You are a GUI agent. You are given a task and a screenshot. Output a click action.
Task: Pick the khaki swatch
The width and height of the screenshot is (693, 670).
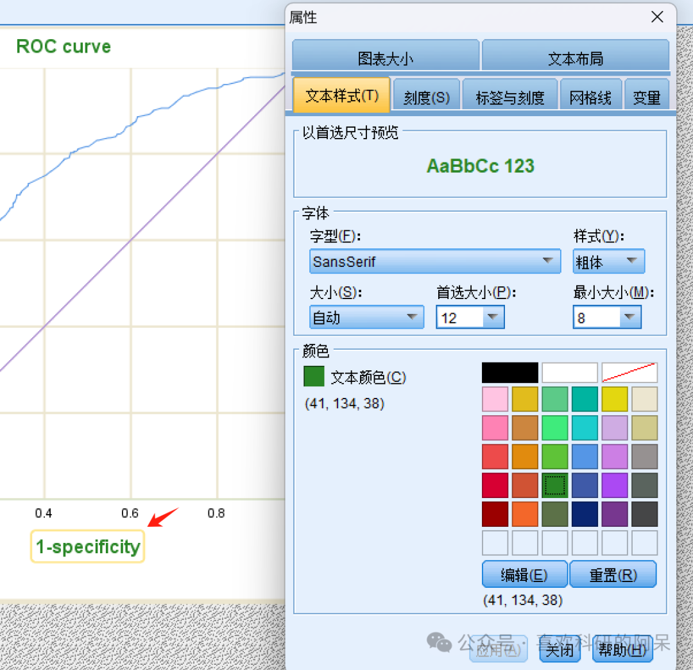click(644, 427)
